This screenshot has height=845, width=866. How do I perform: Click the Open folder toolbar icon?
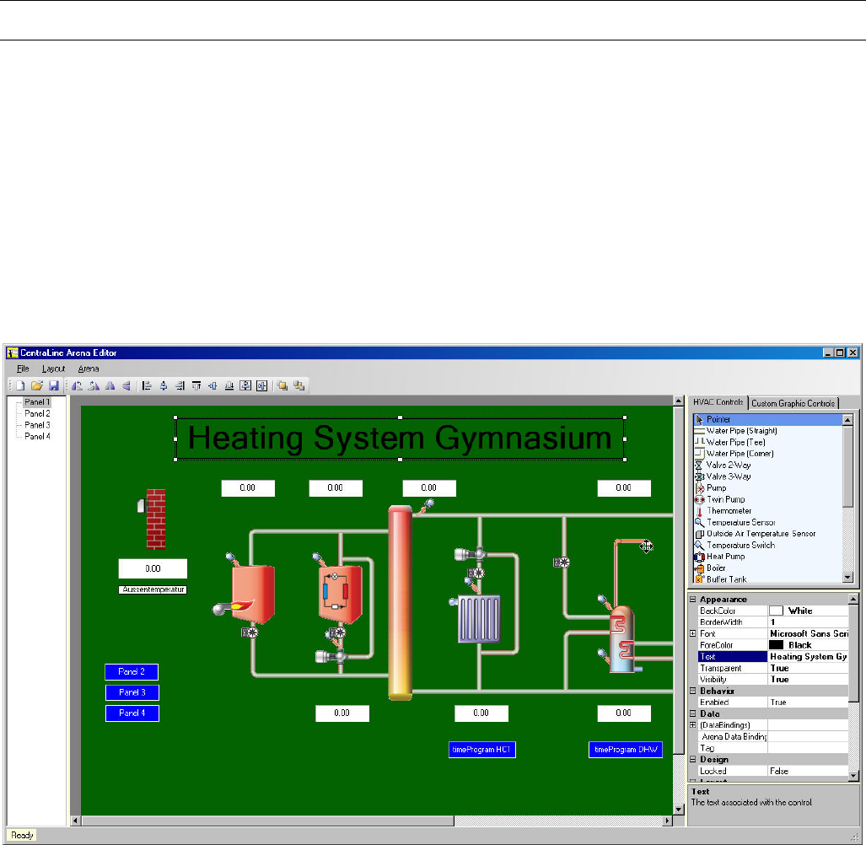coord(37,385)
